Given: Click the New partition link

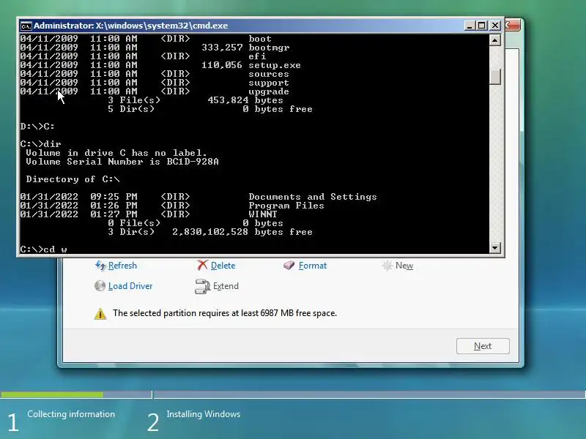Looking at the screenshot, I should click(x=404, y=266).
